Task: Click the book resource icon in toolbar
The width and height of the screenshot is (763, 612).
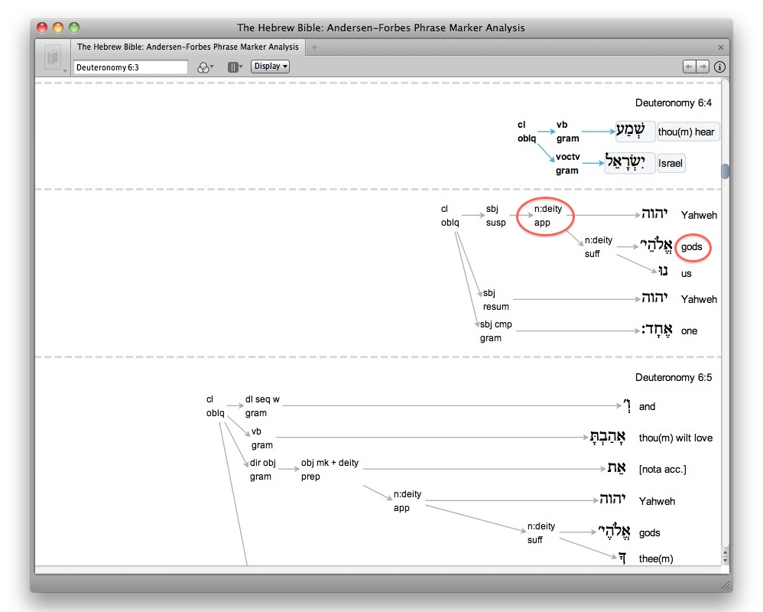Action: click(x=53, y=58)
